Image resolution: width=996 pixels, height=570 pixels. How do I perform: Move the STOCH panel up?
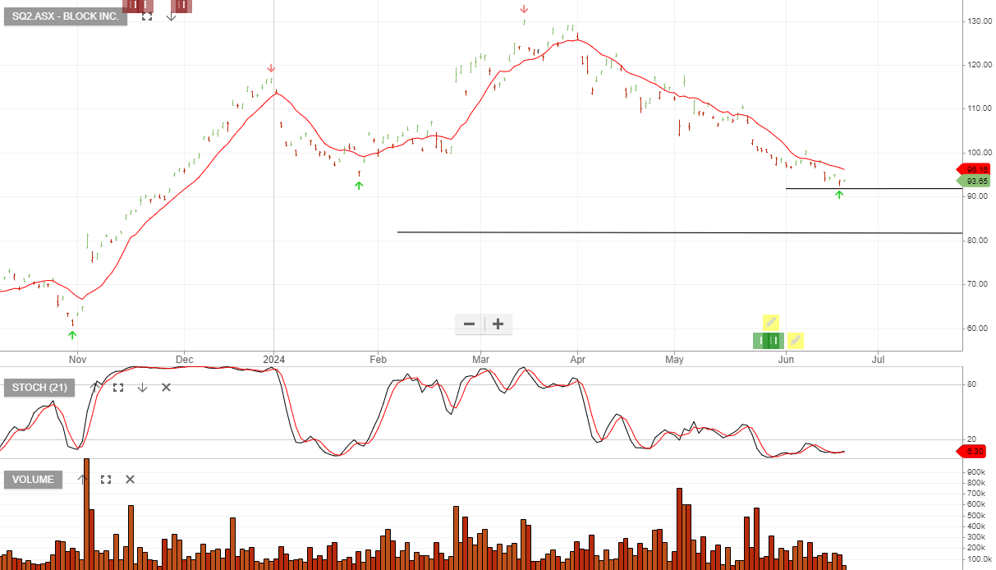pos(94,388)
